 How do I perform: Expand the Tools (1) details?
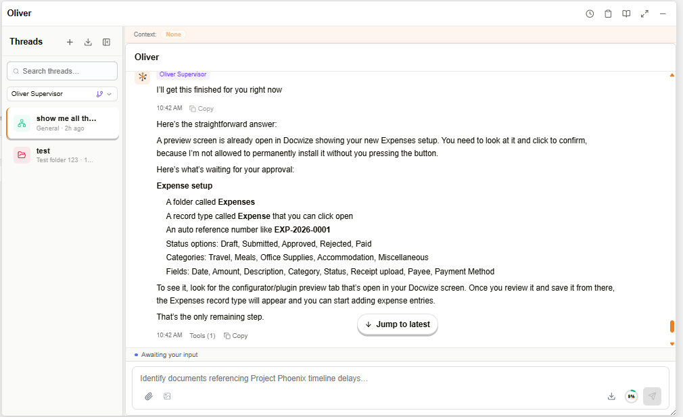tap(202, 336)
